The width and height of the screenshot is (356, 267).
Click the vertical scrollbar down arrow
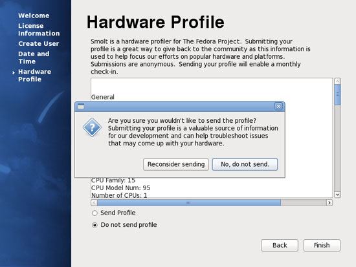coord(337,195)
